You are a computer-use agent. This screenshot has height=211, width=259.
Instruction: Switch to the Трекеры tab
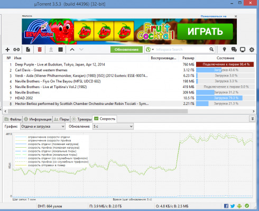point(82,119)
